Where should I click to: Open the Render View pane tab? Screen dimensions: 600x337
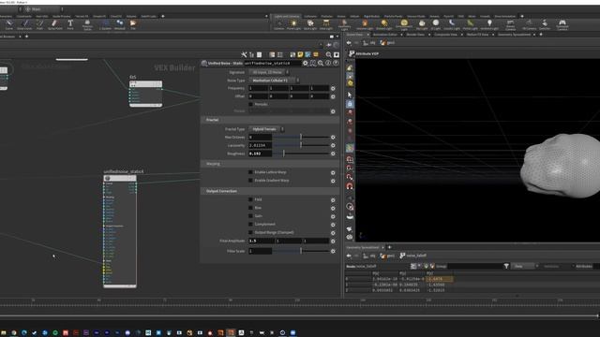415,35
